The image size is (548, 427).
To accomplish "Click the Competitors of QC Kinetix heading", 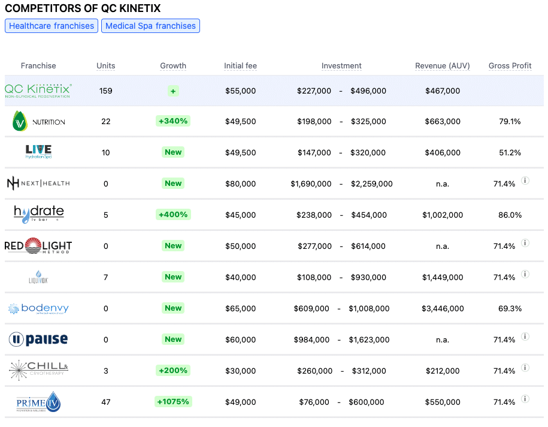I will [x=83, y=8].
